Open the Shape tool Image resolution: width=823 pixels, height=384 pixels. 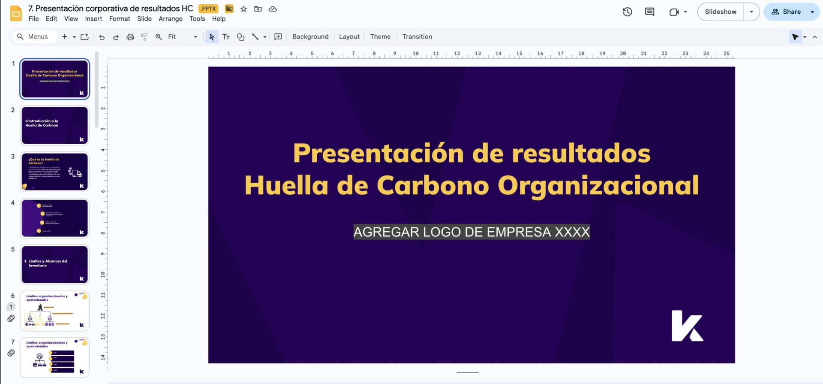[x=240, y=37]
